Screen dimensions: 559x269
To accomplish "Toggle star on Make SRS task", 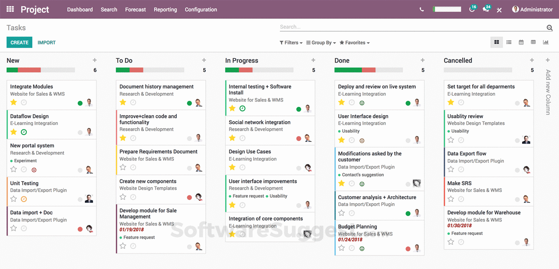I will point(451,198).
